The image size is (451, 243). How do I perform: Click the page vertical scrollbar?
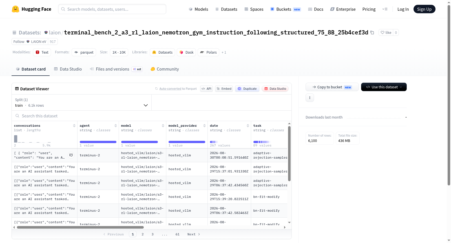[x=449, y=95]
